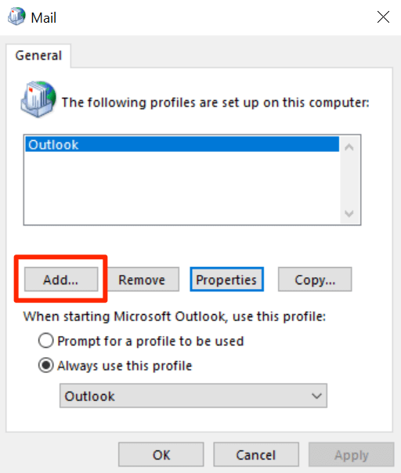Click the Apply button

pyautogui.click(x=351, y=455)
